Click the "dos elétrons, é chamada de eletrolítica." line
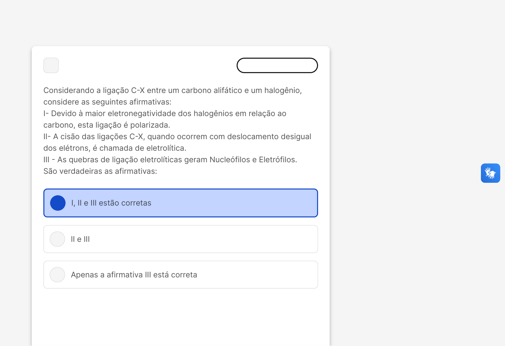Viewport: 505px width, 346px height. pyautogui.click(x=115, y=148)
